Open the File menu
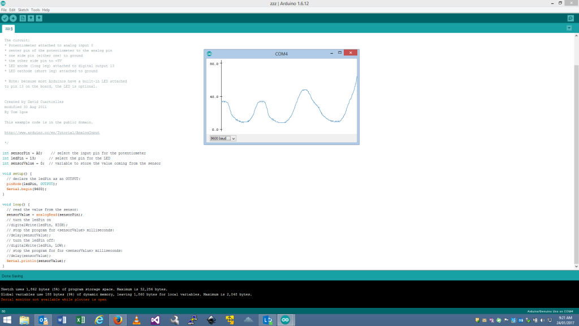Viewport: 579px width, 326px height. [4, 10]
